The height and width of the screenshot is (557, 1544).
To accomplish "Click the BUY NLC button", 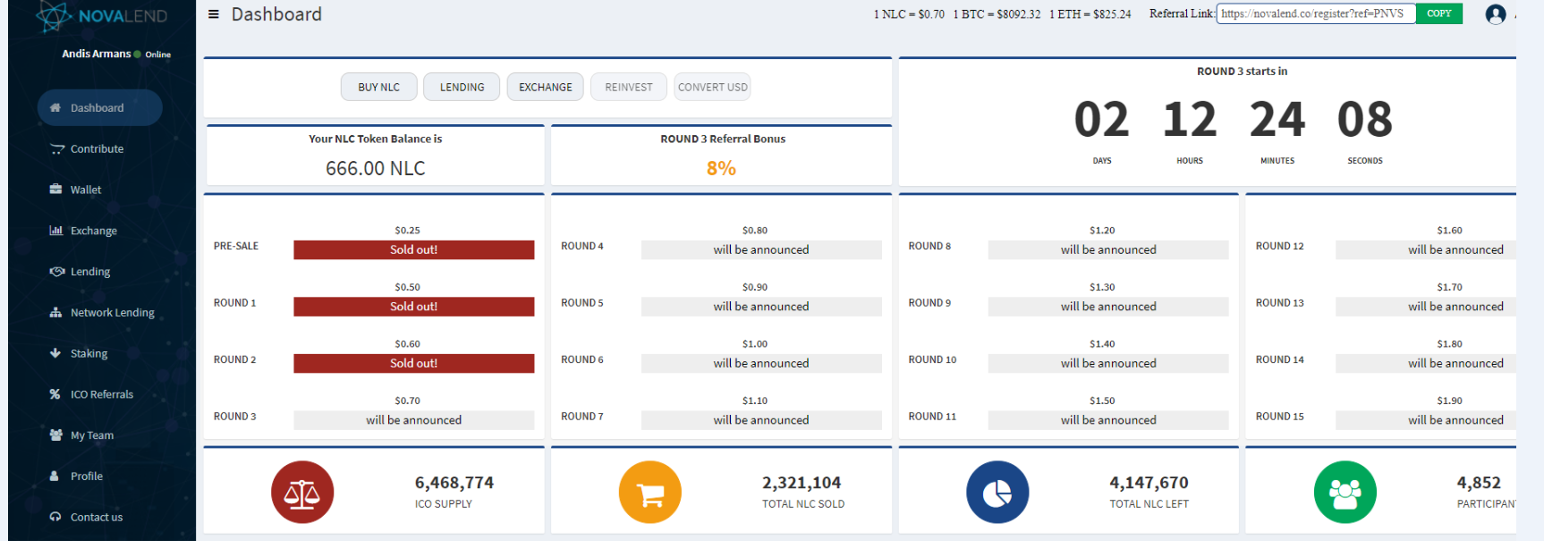I will (379, 87).
